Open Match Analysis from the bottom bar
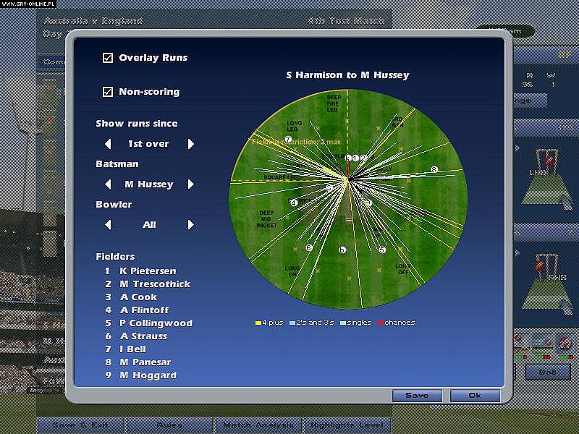This screenshot has height=434, width=579. pos(258,425)
